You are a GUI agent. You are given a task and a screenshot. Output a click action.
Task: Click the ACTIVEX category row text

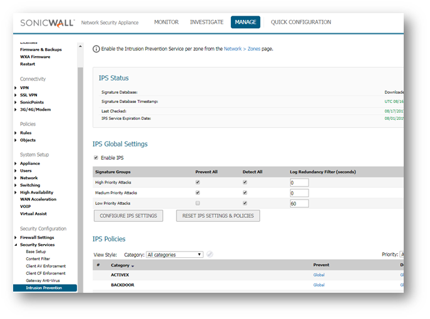[120, 275]
